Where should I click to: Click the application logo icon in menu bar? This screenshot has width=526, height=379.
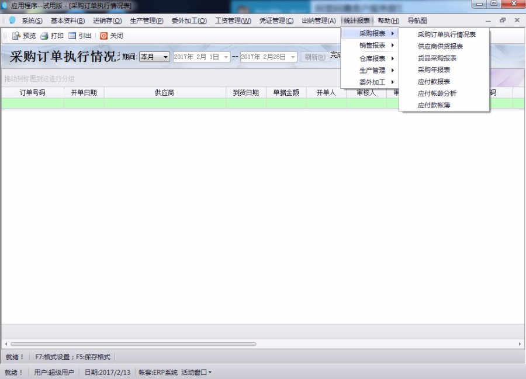[12, 20]
